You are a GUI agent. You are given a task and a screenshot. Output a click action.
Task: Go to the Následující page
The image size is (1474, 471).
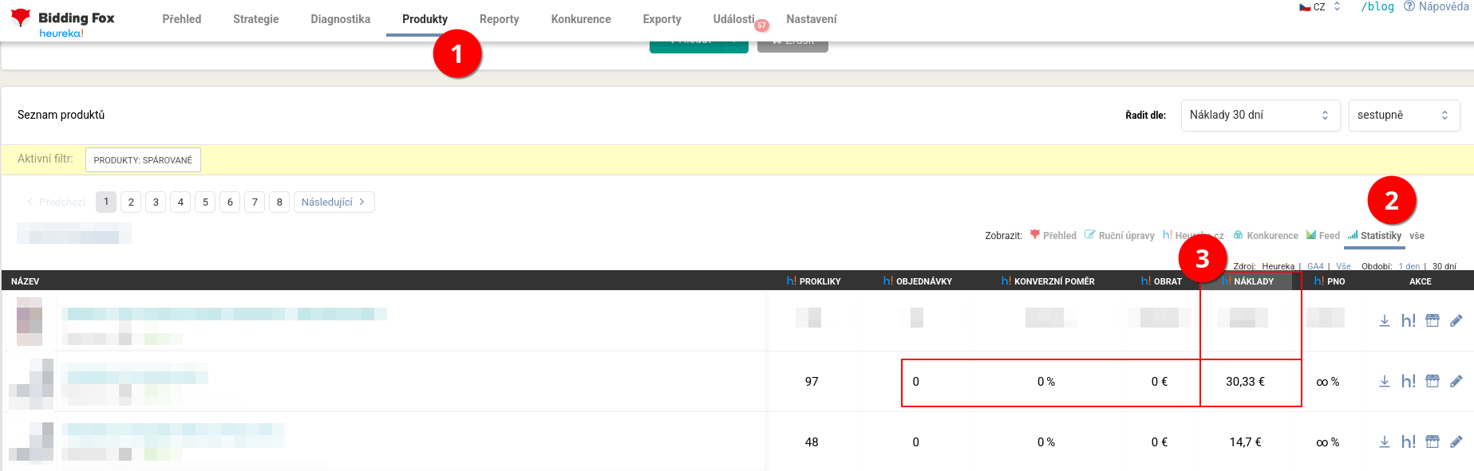pos(334,202)
